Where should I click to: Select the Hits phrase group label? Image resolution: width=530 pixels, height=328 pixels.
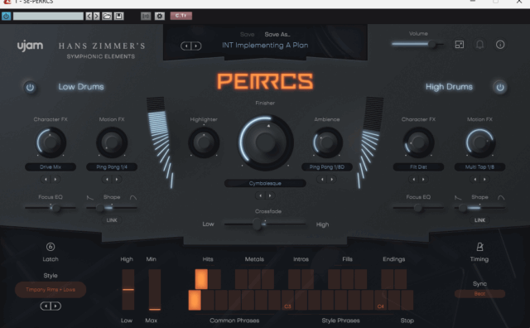click(208, 259)
